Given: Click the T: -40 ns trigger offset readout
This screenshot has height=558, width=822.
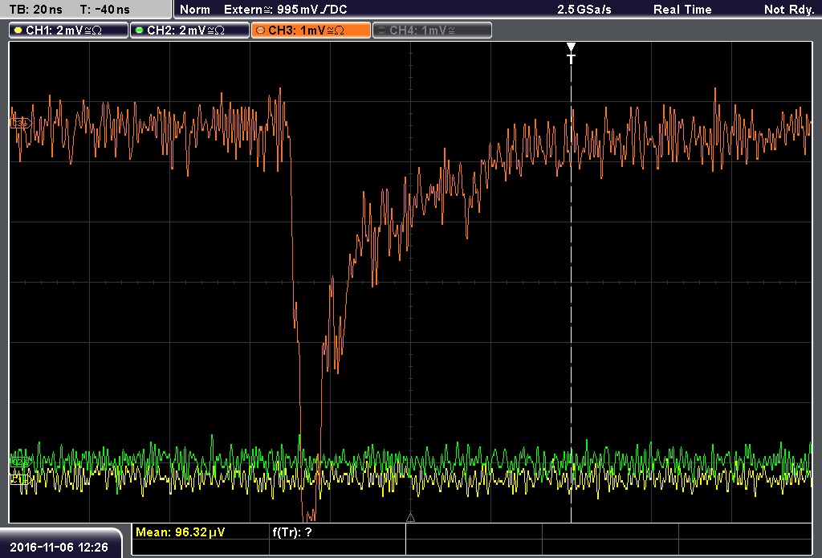Looking at the screenshot, I should 105,10.
